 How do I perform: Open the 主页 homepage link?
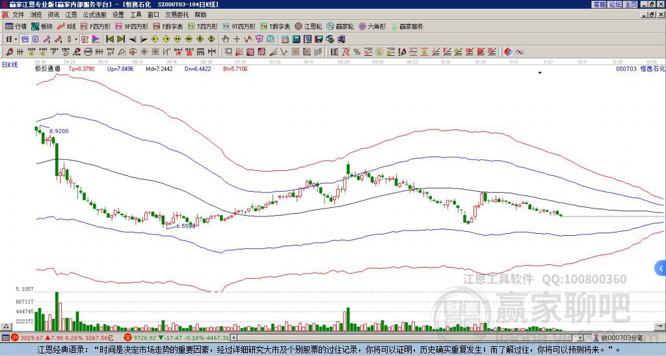[630, 5]
